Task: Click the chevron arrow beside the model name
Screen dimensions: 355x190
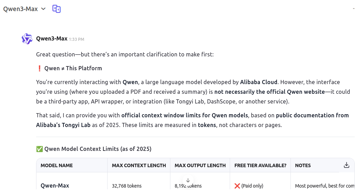Action: (43, 9)
